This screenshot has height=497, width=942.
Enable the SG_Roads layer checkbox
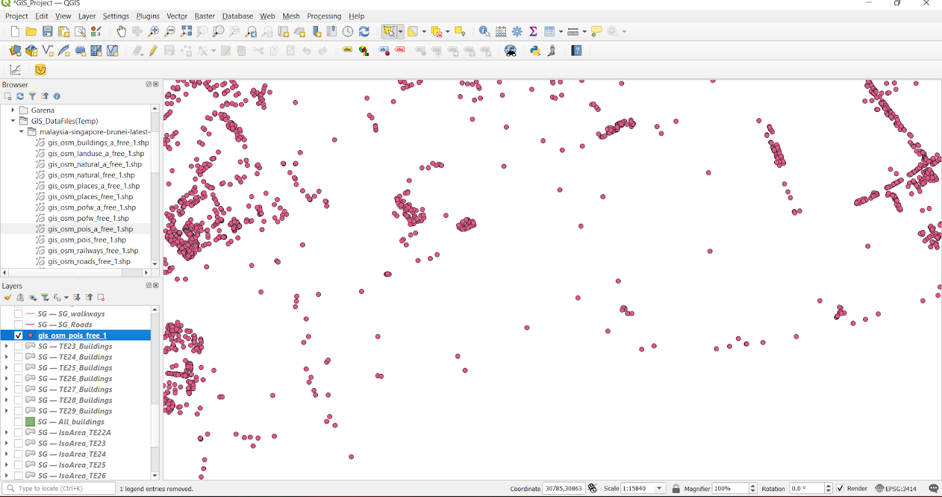click(18, 324)
